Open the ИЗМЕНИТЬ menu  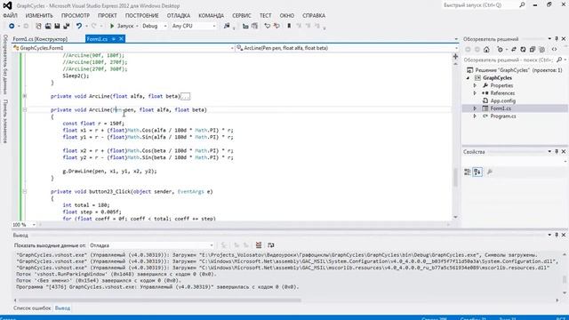(x=39, y=16)
